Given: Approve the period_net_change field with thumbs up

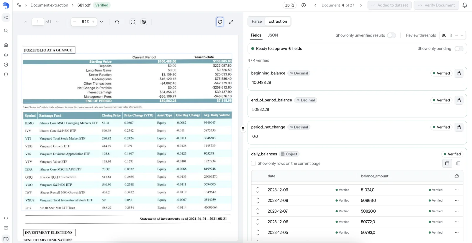Looking at the screenshot, I should tap(459, 127).
